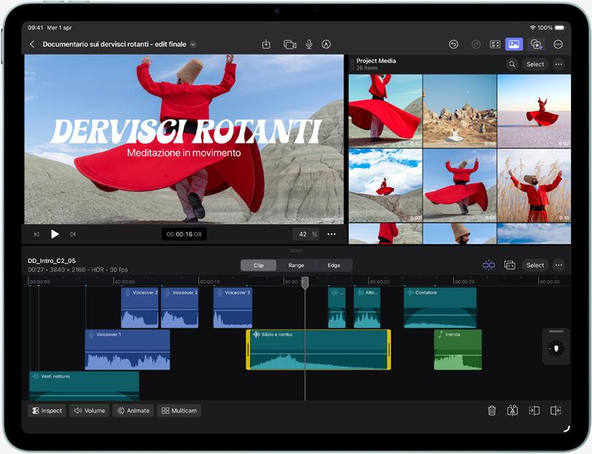Open the project name dropdown menu
The width and height of the screenshot is (592, 454).
click(x=192, y=44)
